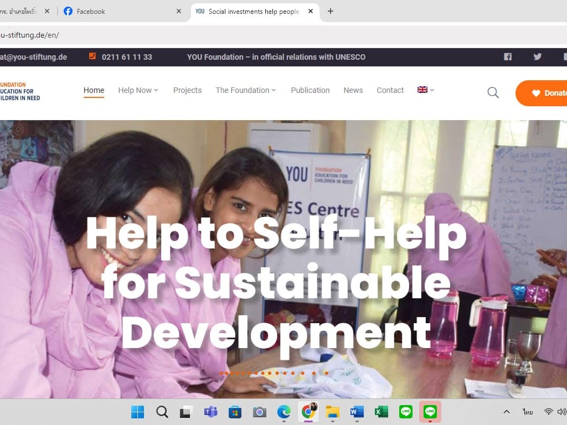Expand the Help Now dropdown menu
567x425 pixels.
(138, 90)
